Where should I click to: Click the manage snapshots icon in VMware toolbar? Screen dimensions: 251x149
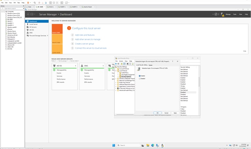[x=46, y=3]
